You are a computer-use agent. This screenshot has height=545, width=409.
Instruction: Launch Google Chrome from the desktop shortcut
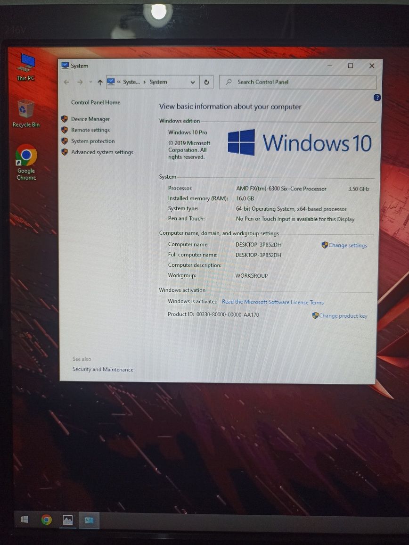pos(26,162)
